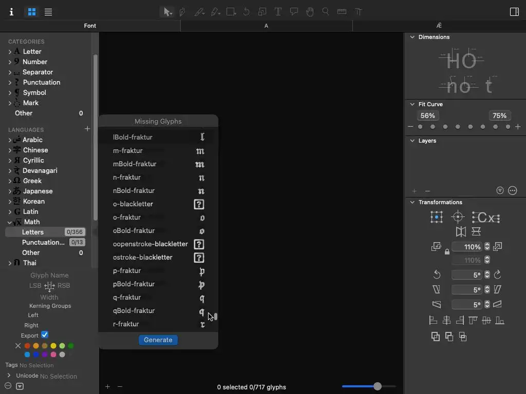Flip selection vertically

click(476, 231)
